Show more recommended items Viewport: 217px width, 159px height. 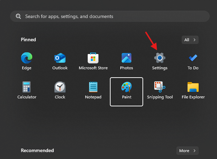tap(188, 151)
